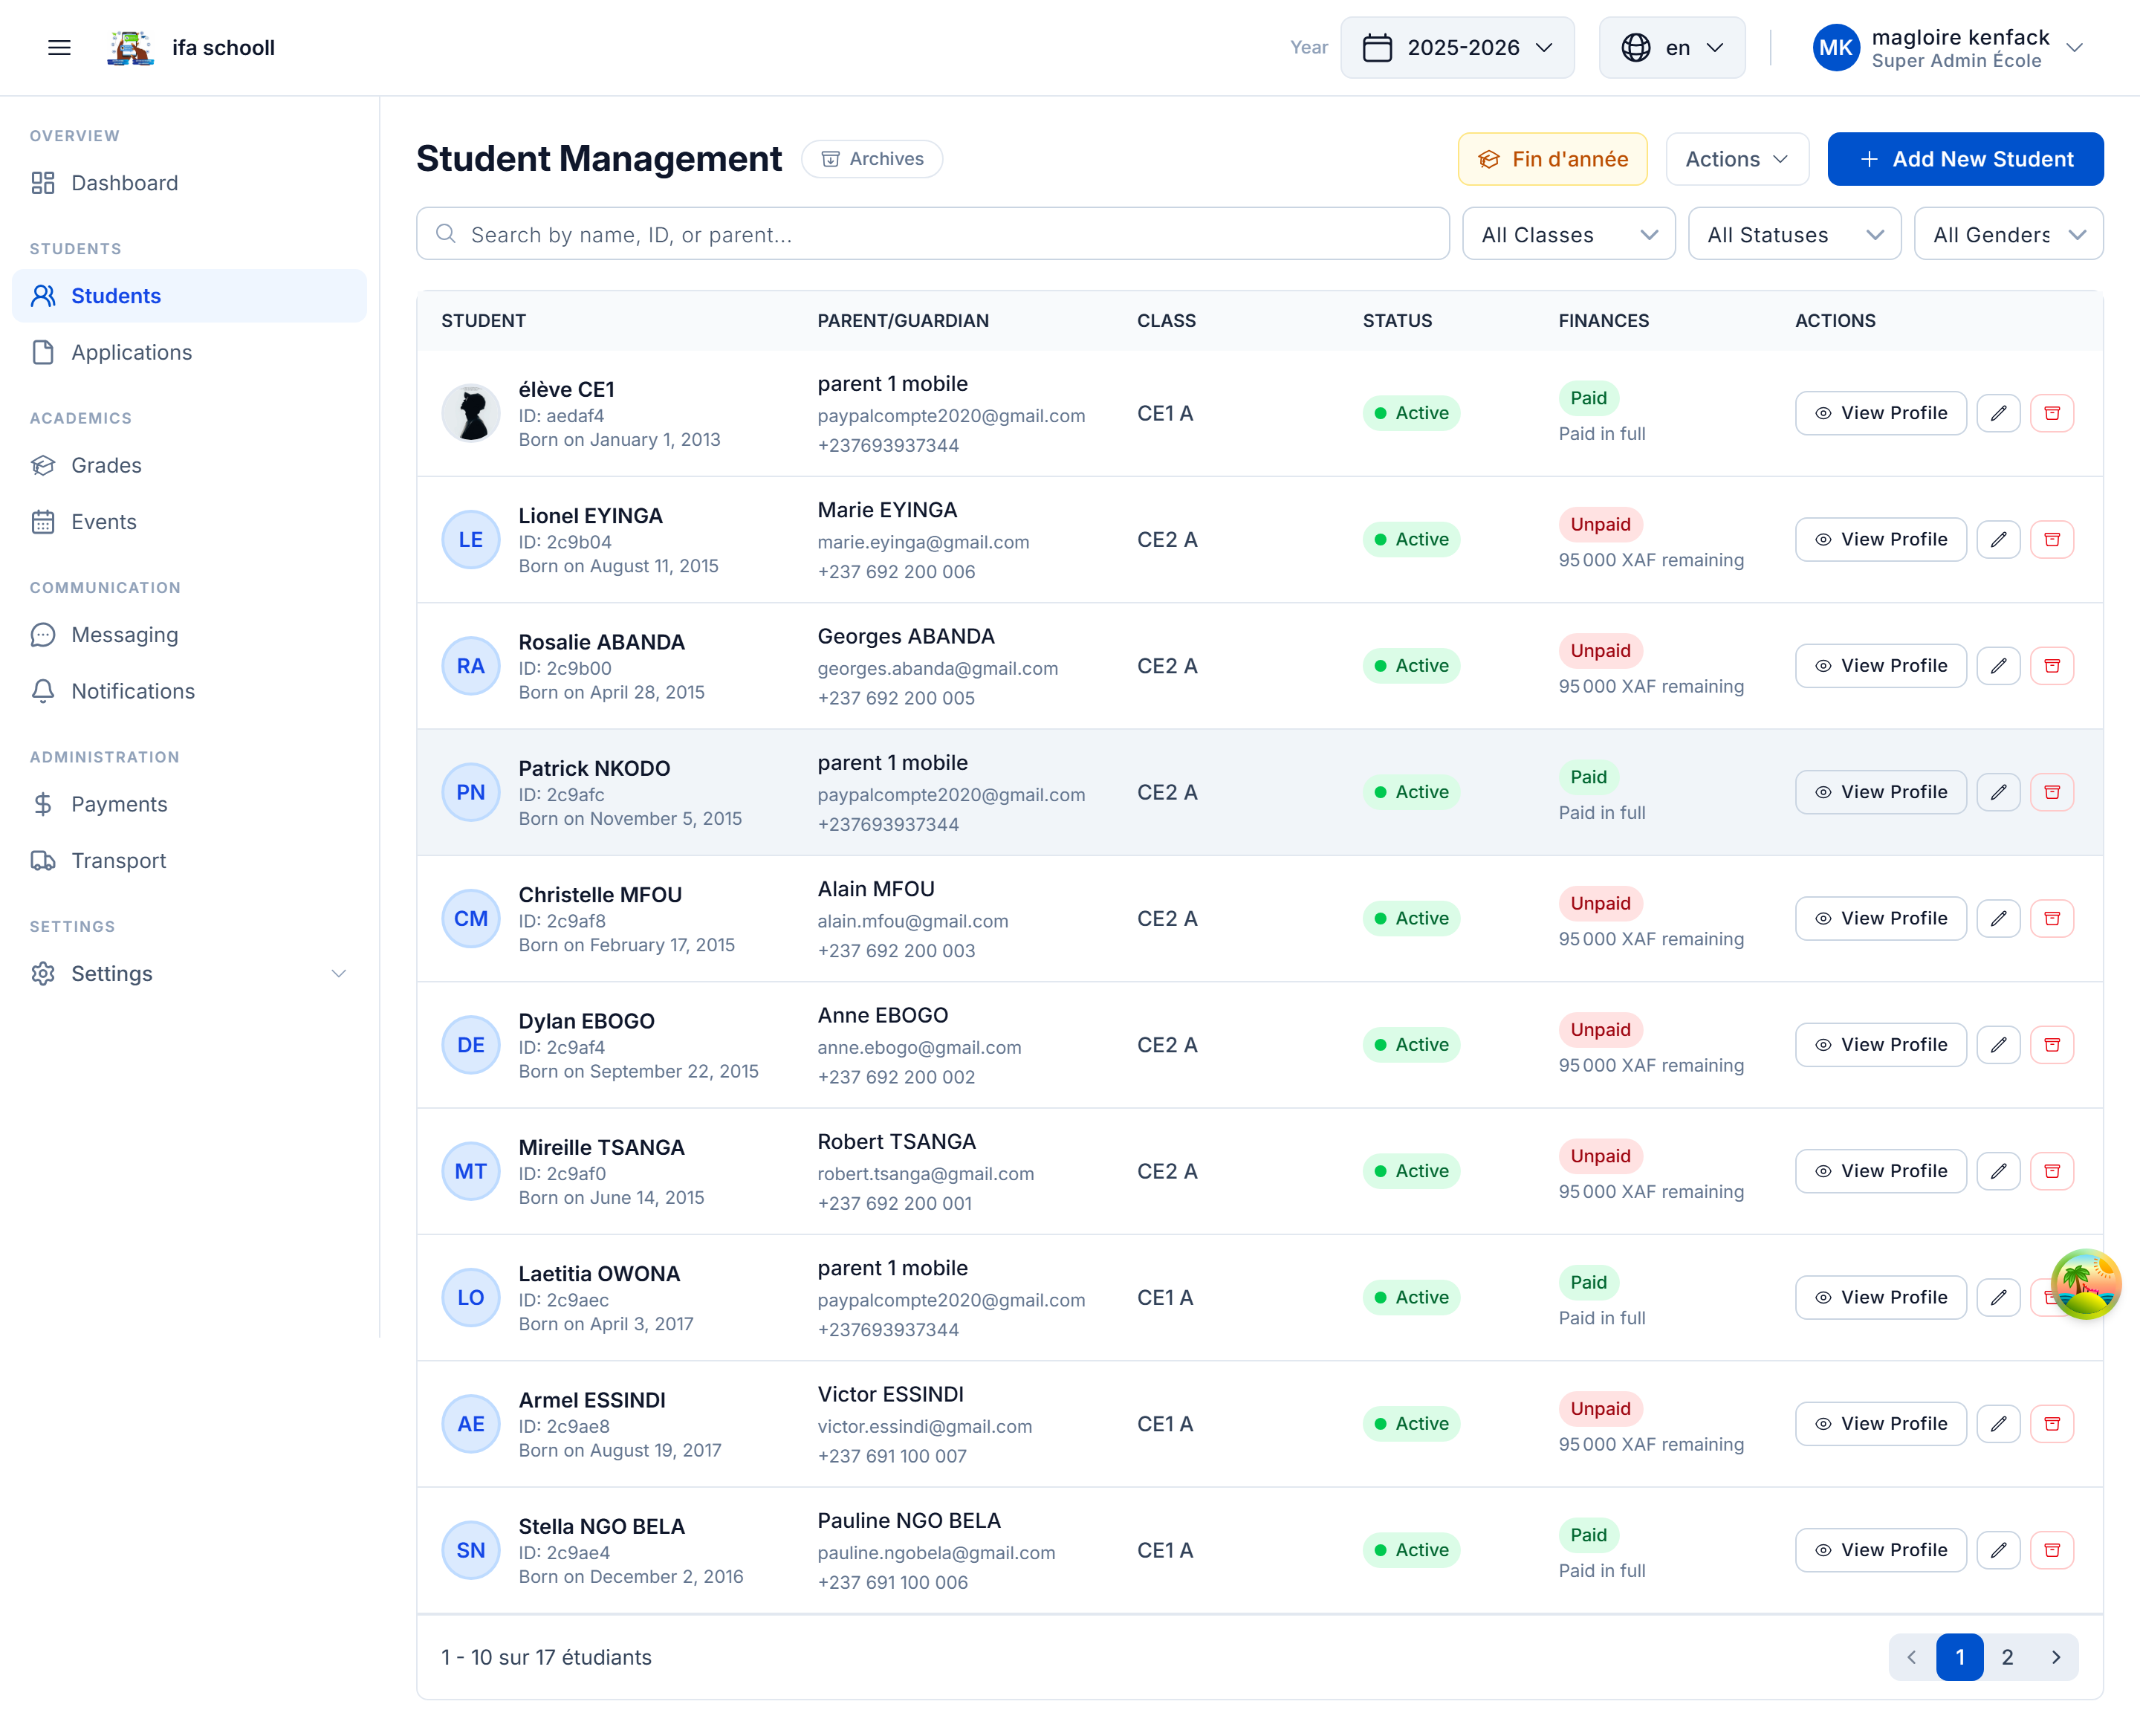Click the Add New Student button
2140x1736 pixels.
(1965, 159)
